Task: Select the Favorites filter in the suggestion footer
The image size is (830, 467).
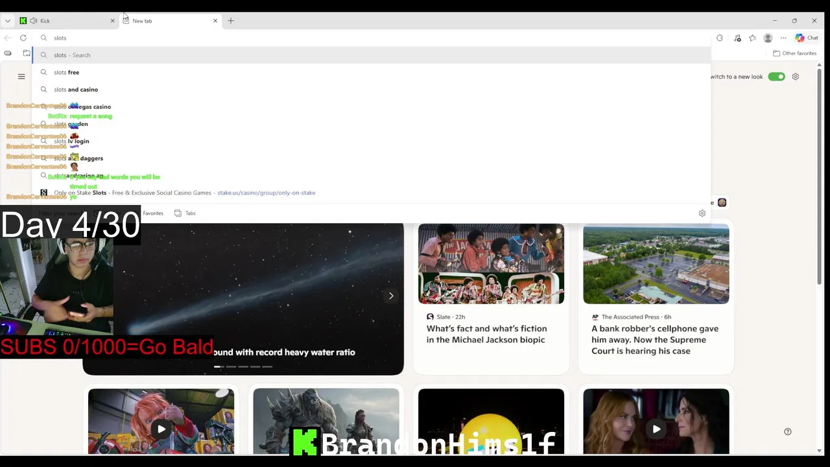Action: pos(153,213)
